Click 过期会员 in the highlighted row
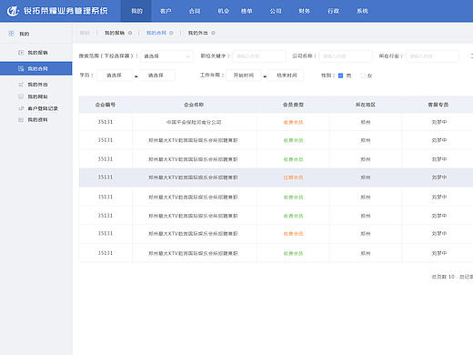This screenshot has height=355, width=473. click(293, 177)
